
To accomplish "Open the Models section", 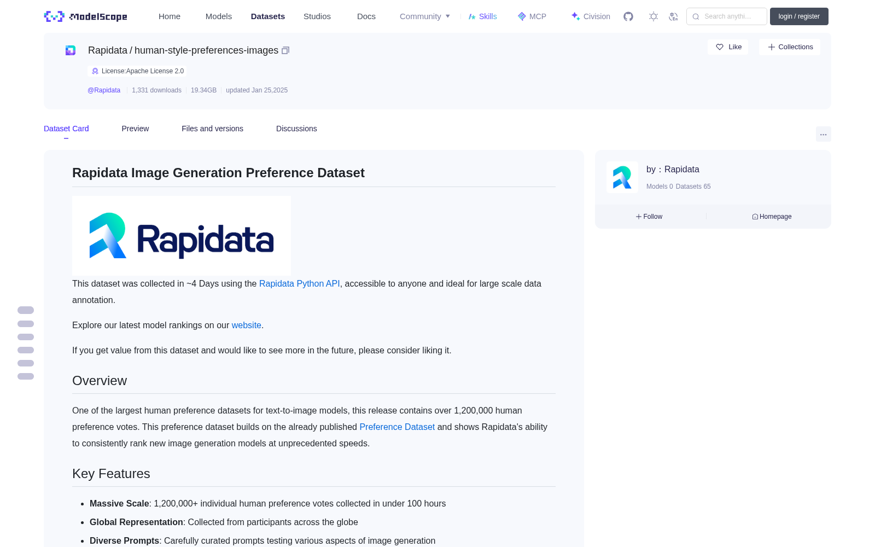I will coord(219,16).
